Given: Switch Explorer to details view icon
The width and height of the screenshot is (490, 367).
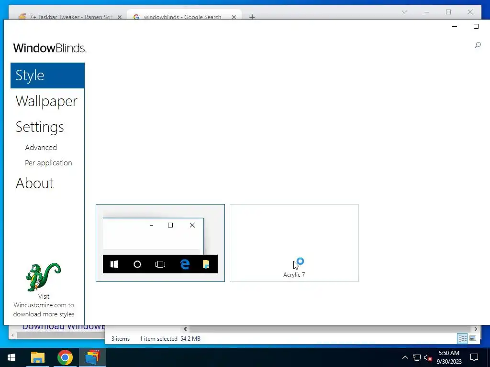Looking at the screenshot, I should pos(462,338).
